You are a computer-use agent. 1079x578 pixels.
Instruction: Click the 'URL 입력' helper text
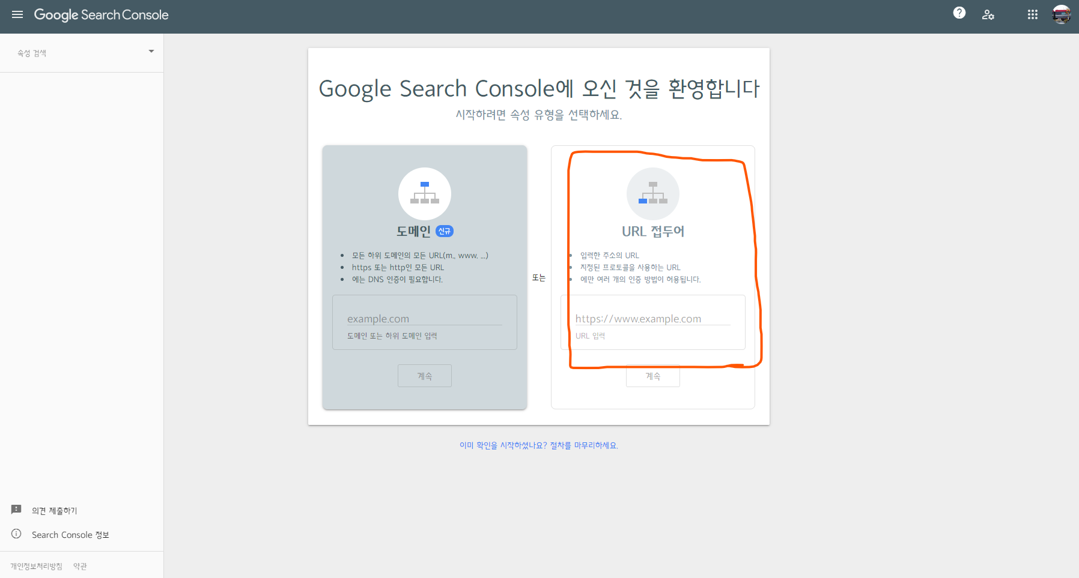[x=590, y=336]
